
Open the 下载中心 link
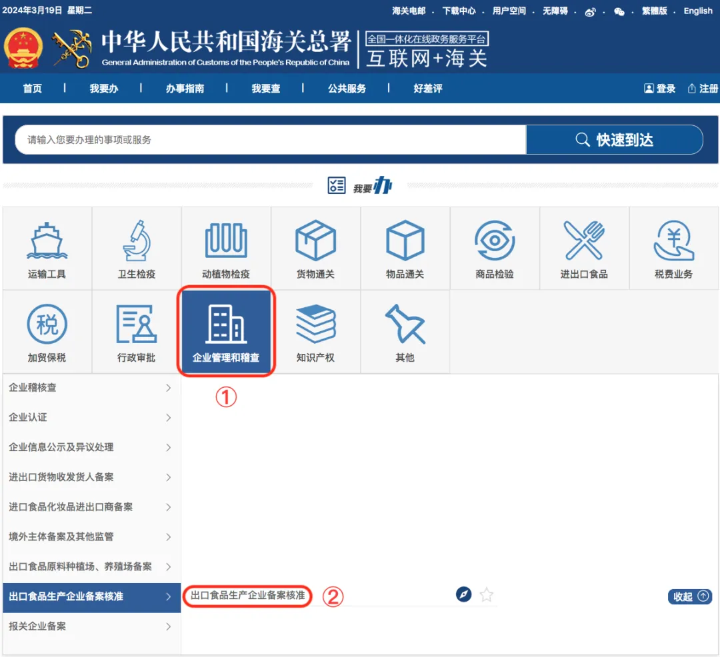459,11
